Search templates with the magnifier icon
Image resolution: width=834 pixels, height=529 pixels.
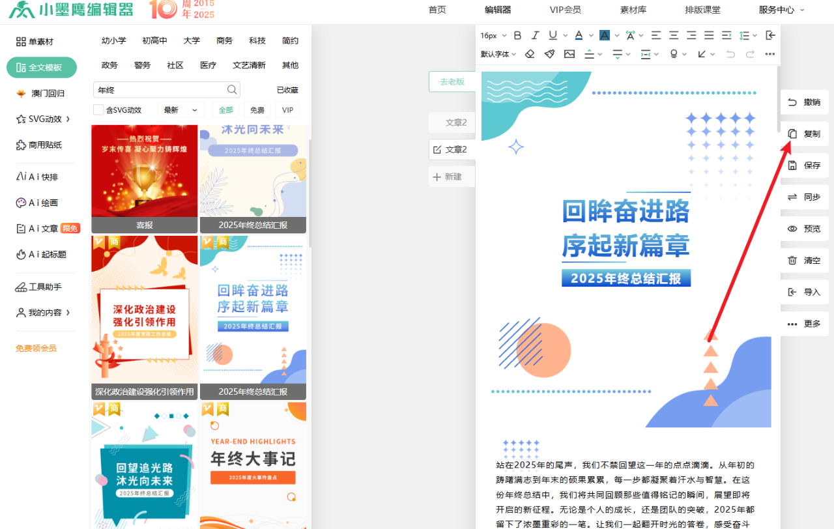point(232,90)
